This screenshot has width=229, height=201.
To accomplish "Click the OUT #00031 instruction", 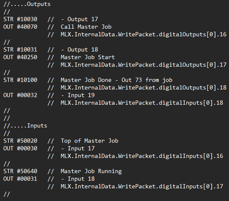I will (x=20, y=179).
